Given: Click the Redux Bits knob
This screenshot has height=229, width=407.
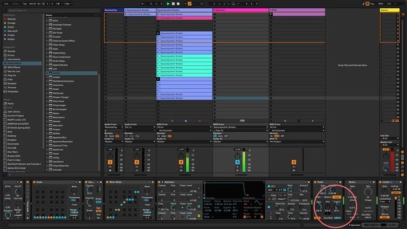Looking at the screenshot, I should (368, 192).
